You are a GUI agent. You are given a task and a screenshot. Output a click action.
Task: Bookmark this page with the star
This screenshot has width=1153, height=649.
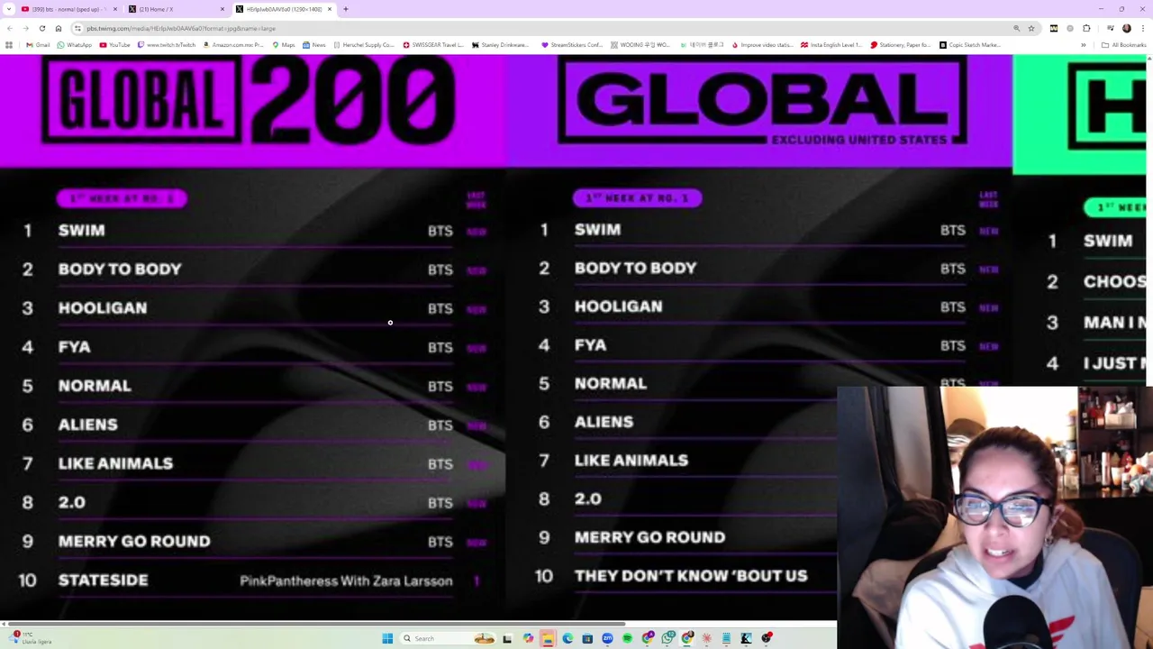tap(1031, 28)
